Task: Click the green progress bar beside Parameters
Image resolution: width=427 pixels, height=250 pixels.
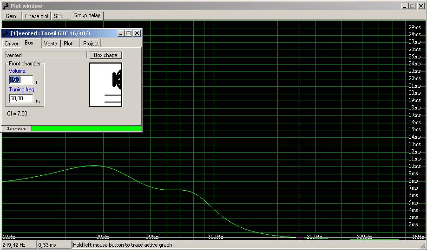Action: tap(86, 128)
